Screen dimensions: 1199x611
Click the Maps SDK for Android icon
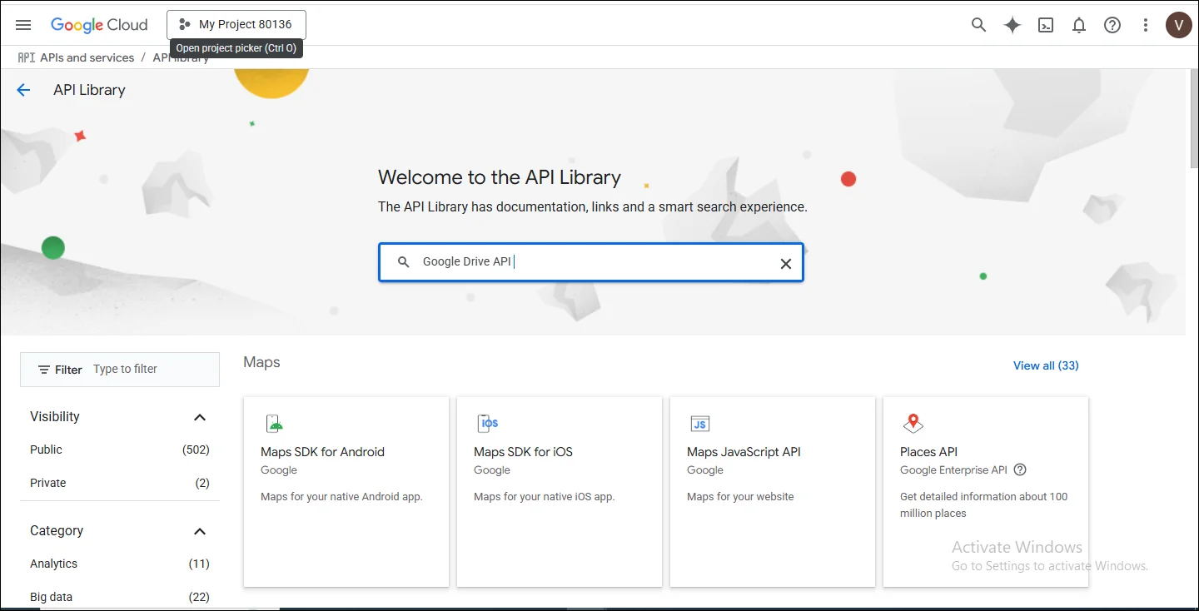click(275, 424)
